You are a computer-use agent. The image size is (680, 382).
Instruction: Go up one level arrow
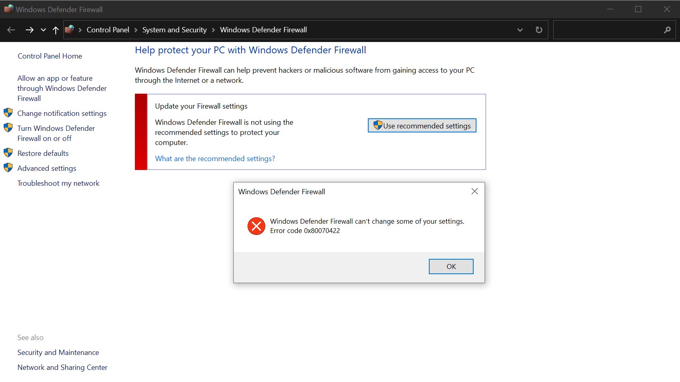pos(56,30)
